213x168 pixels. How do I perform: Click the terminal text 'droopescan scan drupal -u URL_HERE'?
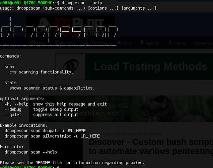coord(45,131)
